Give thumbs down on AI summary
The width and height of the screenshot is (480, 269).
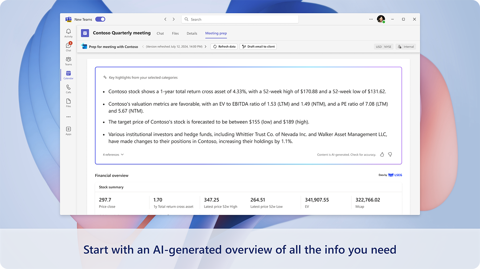(x=390, y=154)
